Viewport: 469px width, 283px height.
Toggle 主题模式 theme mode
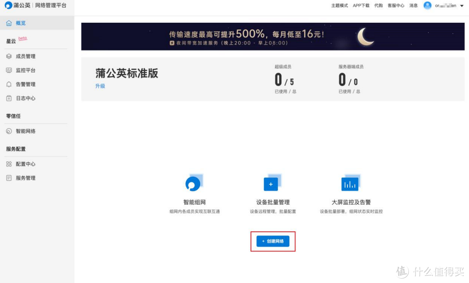[x=340, y=6]
